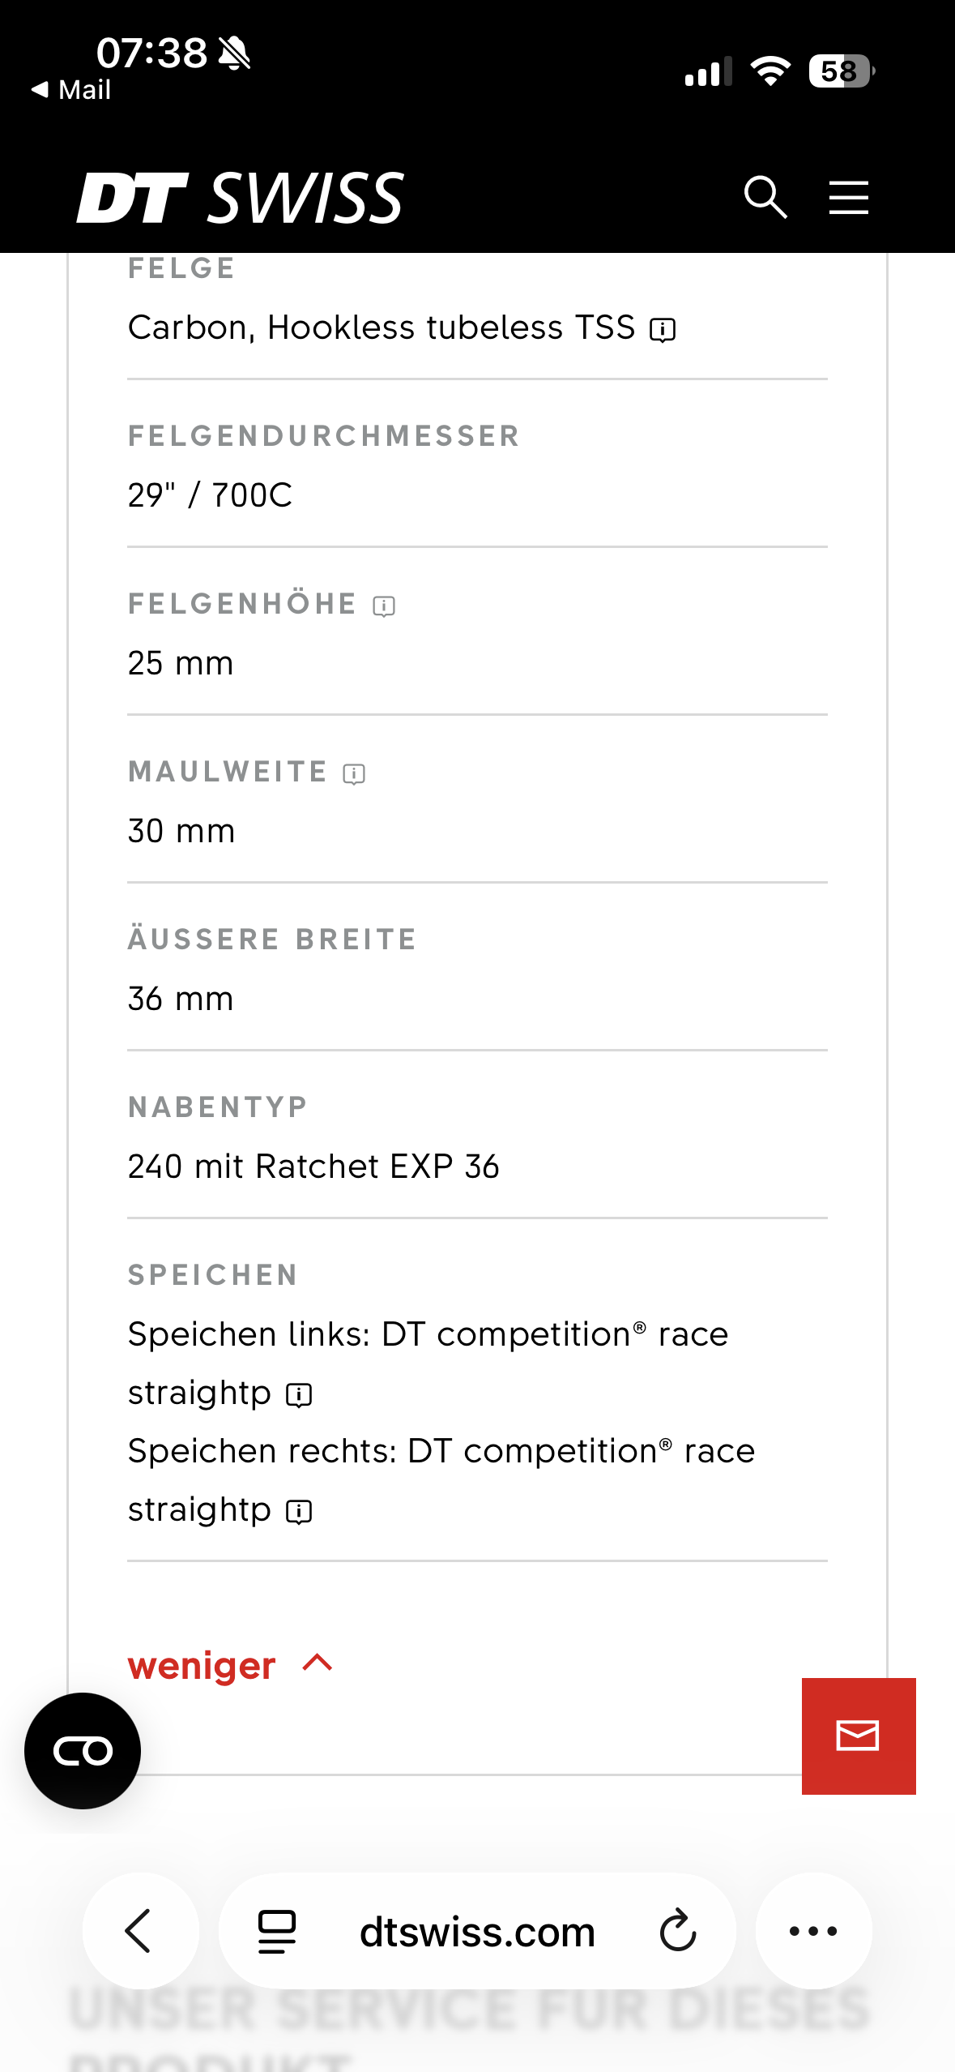Screen dimensions: 955x2072
Task: Collapse details with the weniger link
Action: pos(202,1666)
